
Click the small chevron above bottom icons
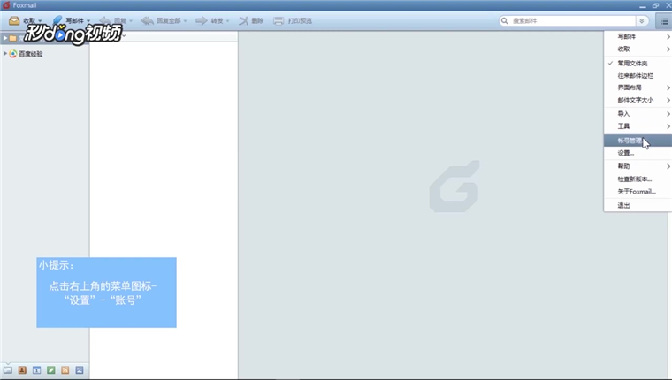pos(8,363)
